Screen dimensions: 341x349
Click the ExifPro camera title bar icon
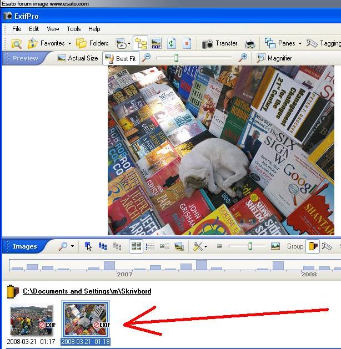pos(8,16)
